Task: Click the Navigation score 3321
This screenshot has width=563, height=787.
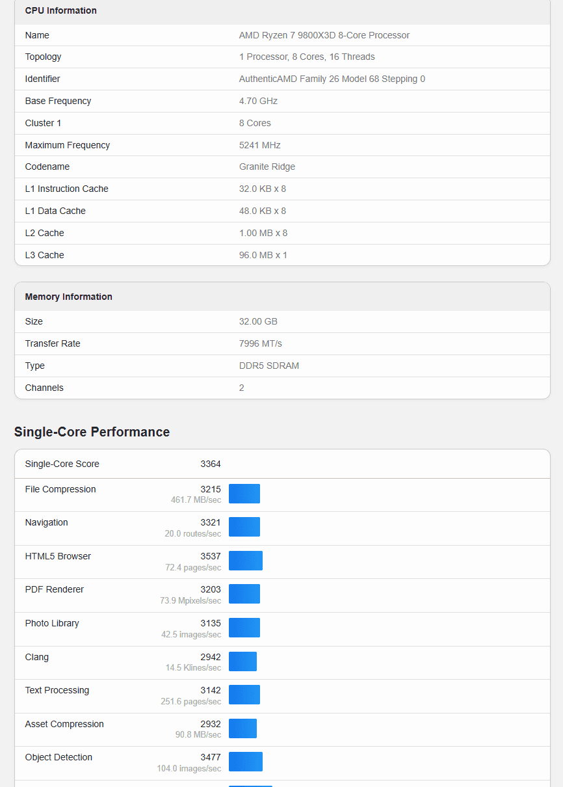Action: pos(211,522)
